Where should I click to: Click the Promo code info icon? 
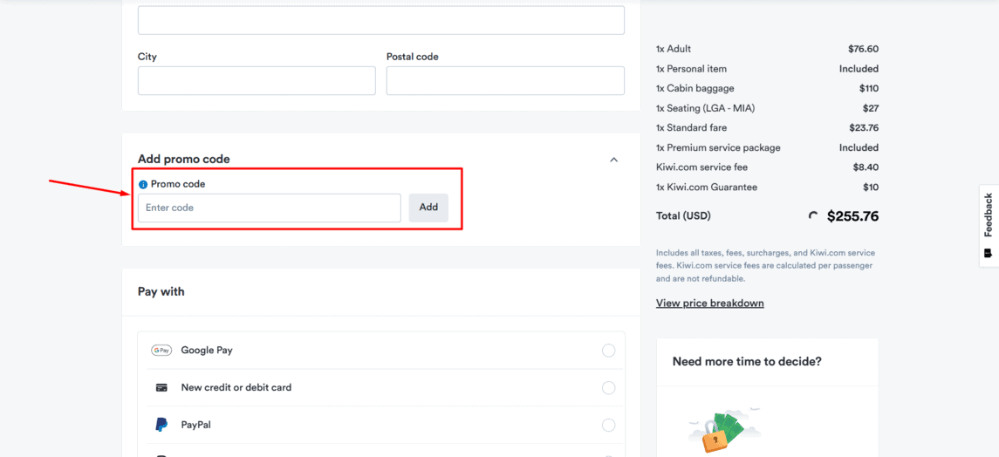pos(143,185)
